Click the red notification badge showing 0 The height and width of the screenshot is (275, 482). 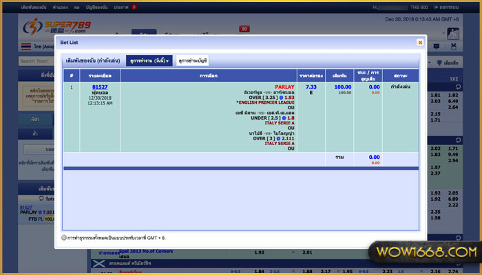pyautogui.click(x=134, y=7)
